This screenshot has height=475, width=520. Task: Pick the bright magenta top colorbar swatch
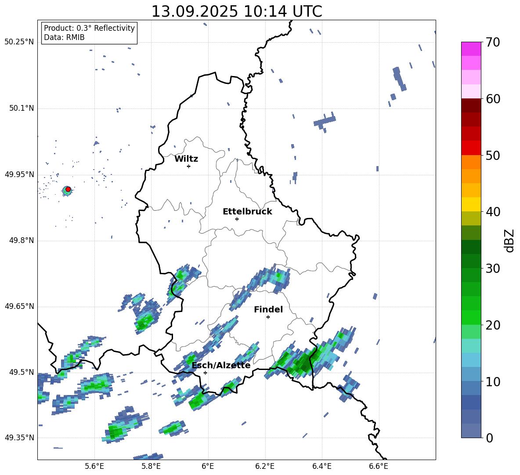click(x=471, y=49)
